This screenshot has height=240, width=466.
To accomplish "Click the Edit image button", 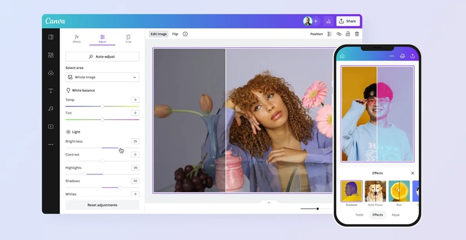I will (158, 34).
